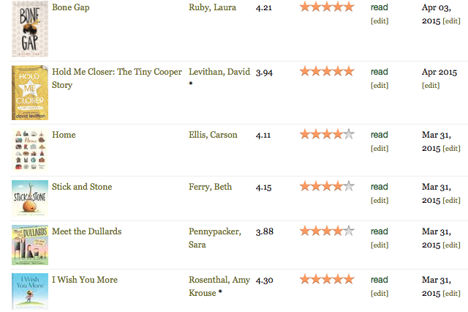Viewport: 468px width, 312px height.
Task: Open the Home book cover thumbnail
Action: point(29,150)
